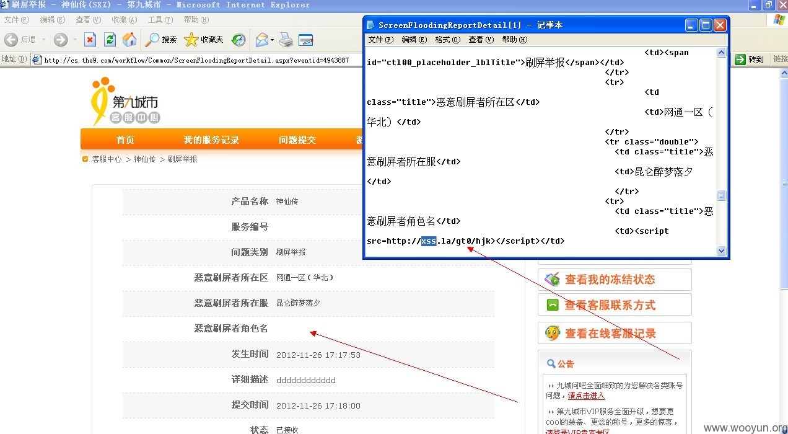
Task: Click the 刷屏举报 breadcrumb link
Action: tap(182, 159)
